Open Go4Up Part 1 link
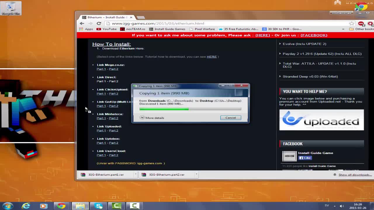This screenshot has height=210, width=374. 101,106
